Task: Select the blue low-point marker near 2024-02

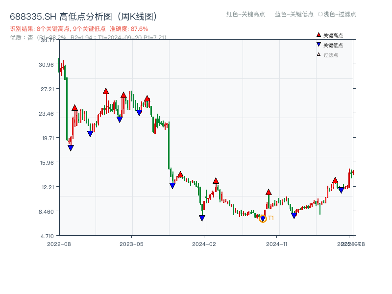Action: pos(201,217)
